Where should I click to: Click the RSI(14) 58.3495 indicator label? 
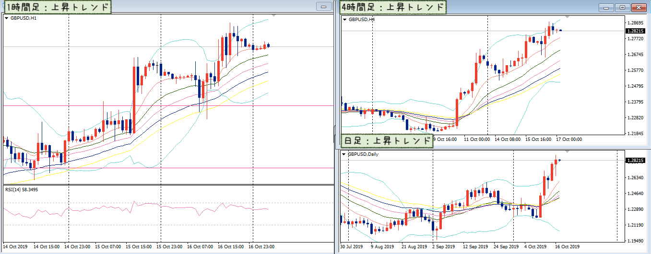[x=22, y=190]
